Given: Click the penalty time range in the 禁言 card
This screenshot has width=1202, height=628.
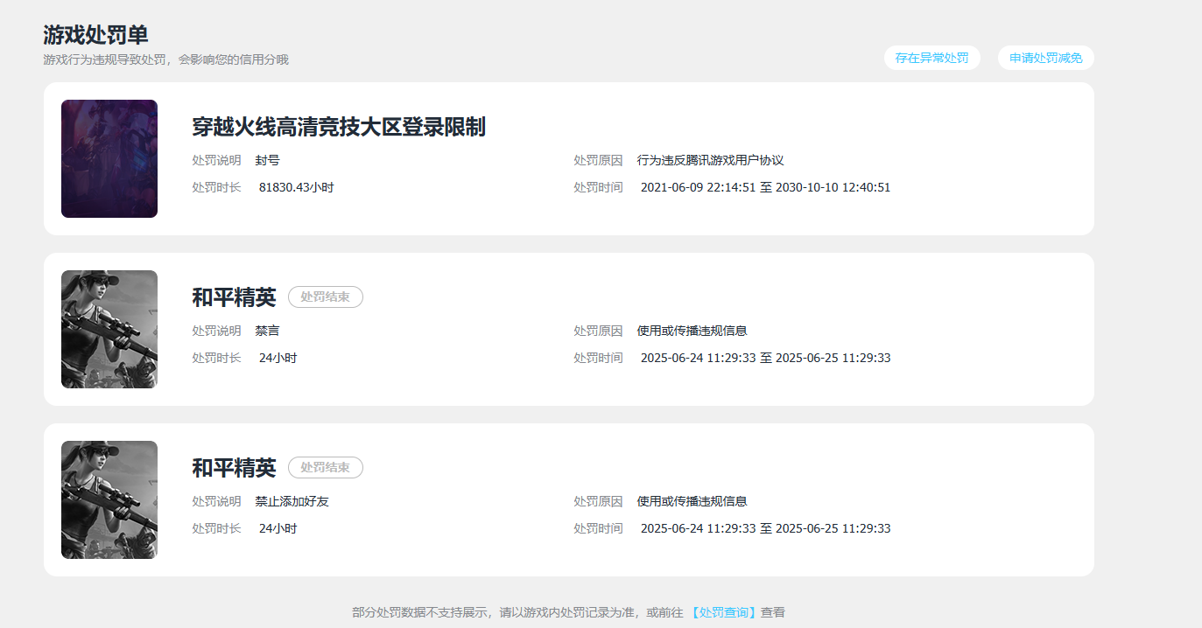Looking at the screenshot, I should (765, 358).
